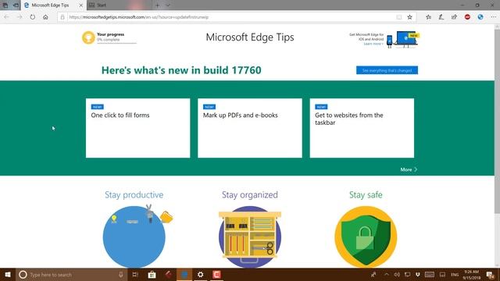This screenshot has height=281, width=500.
Task: Click the Your progress trophy icon
Action: 88,37
